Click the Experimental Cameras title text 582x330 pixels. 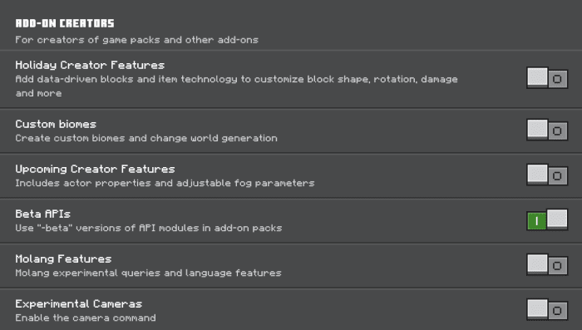click(79, 304)
